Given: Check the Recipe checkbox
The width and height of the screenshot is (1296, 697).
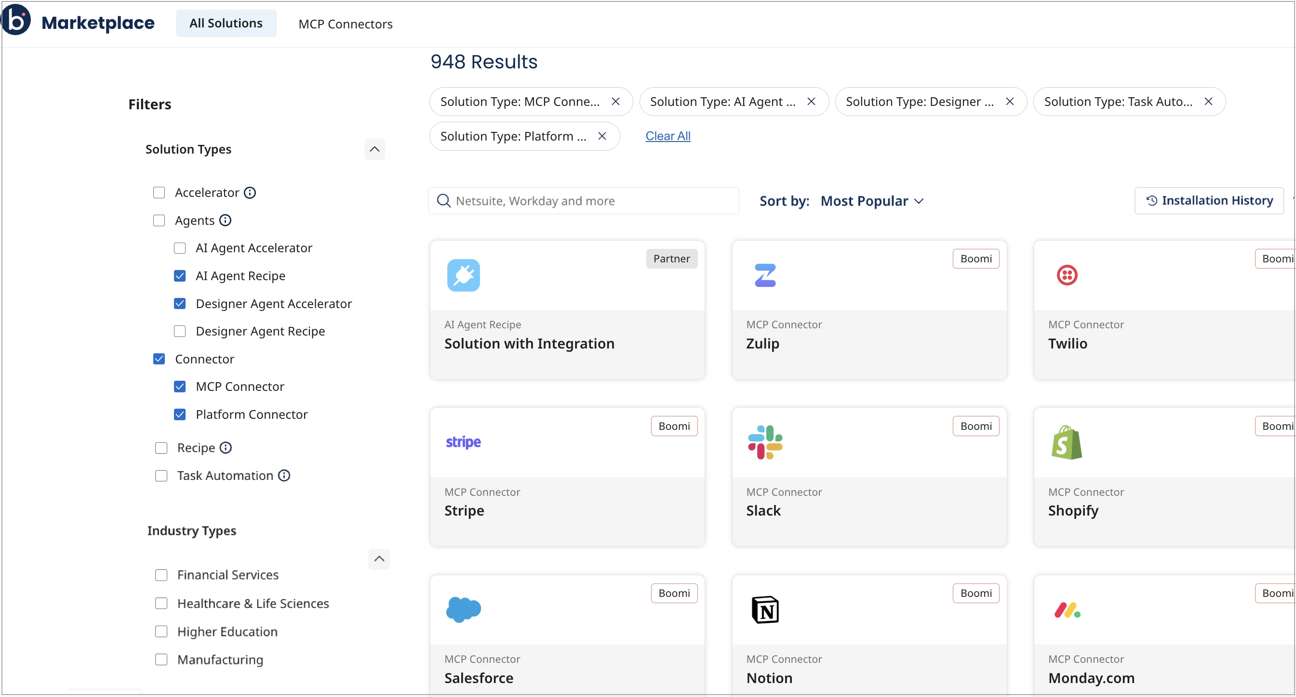Looking at the screenshot, I should point(161,448).
